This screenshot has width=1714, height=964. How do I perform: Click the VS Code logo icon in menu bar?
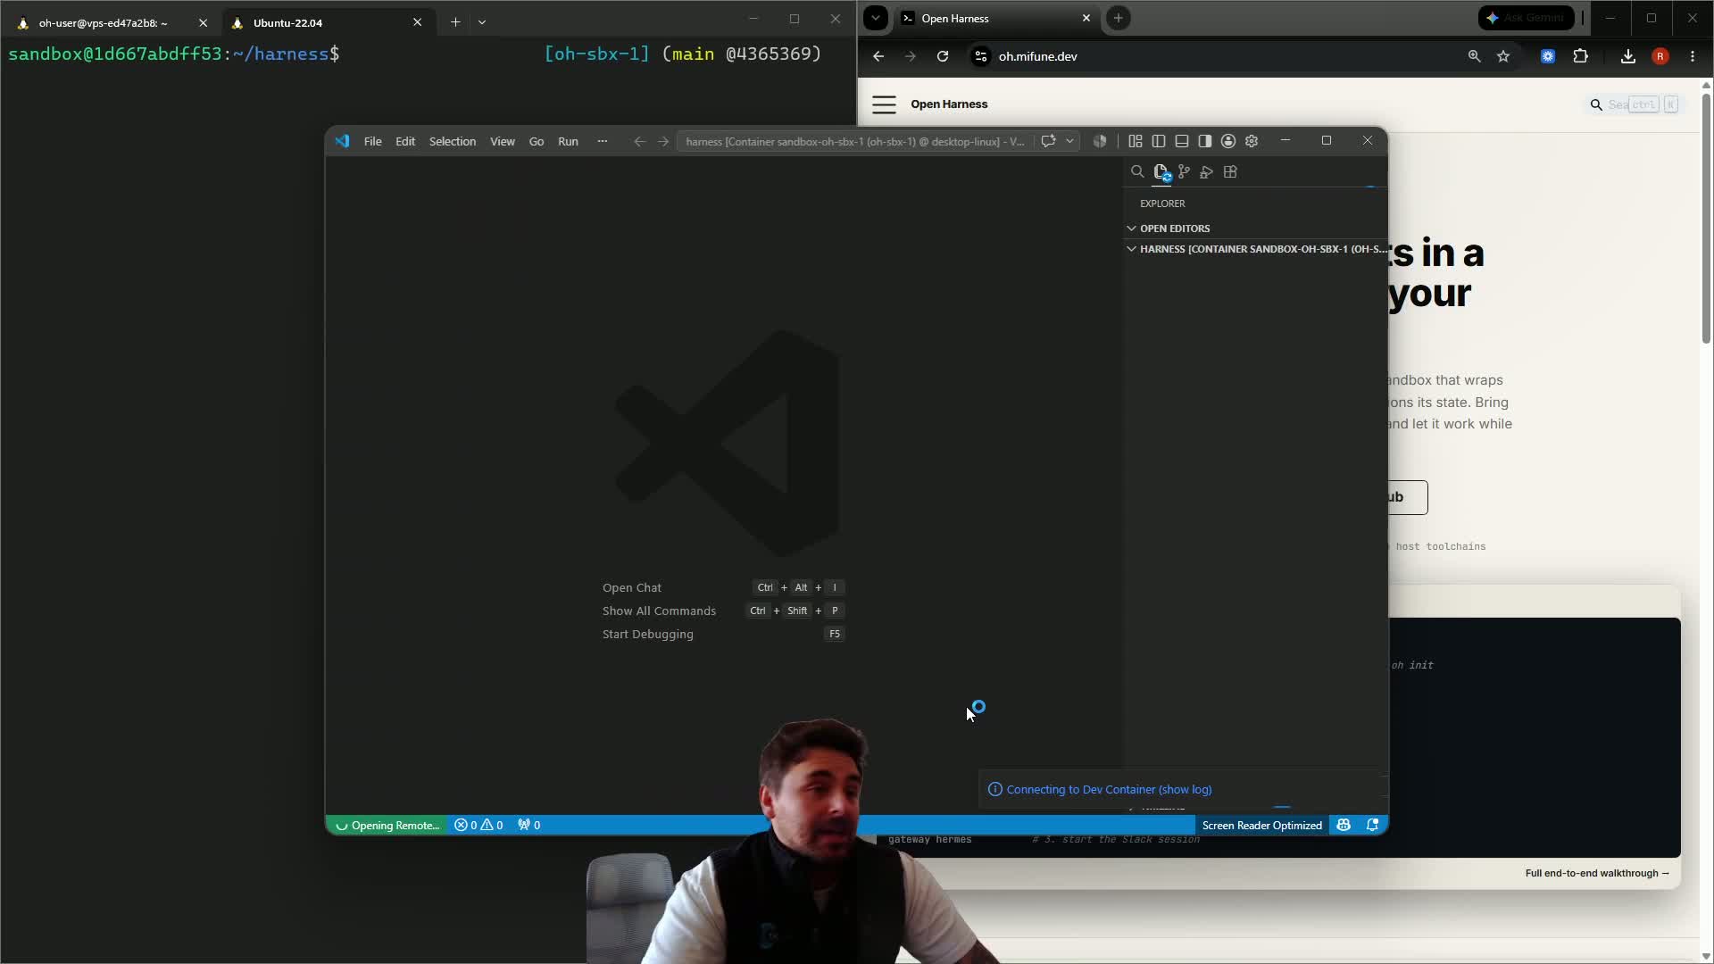point(343,141)
